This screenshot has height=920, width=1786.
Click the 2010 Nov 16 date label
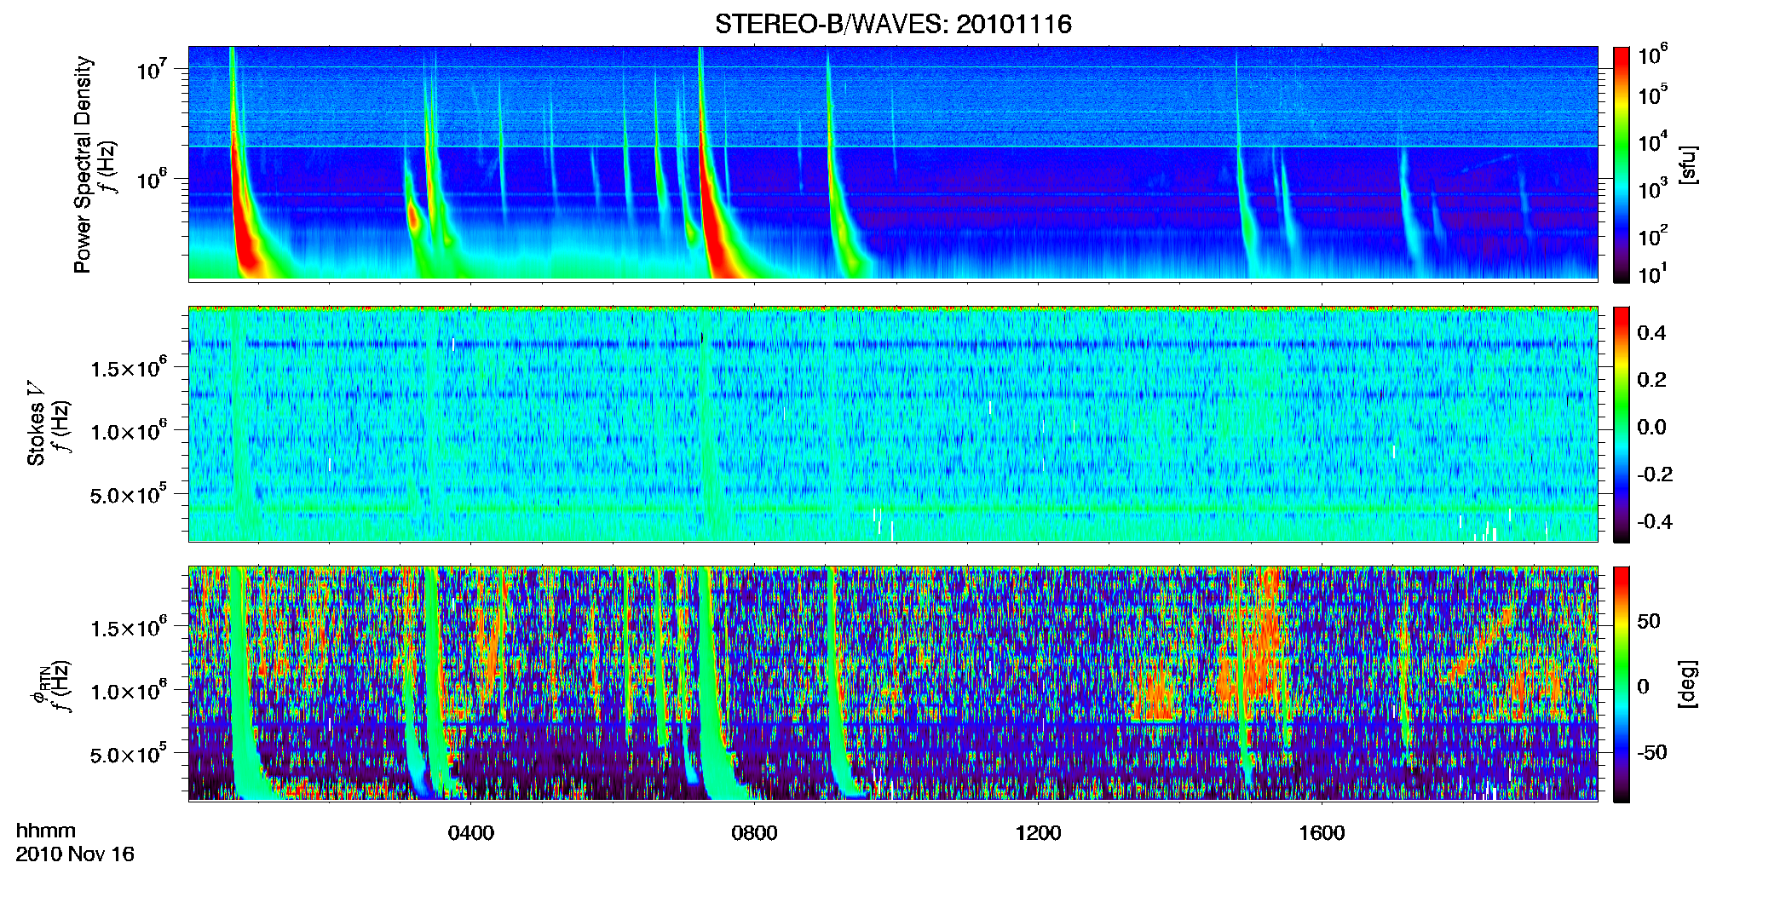[x=75, y=854]
